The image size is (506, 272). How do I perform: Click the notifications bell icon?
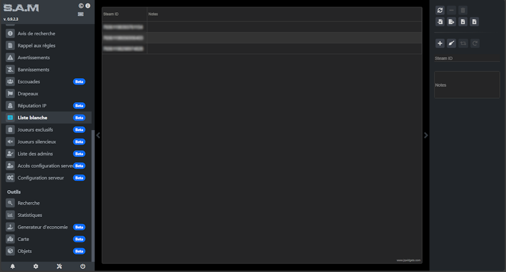point(13,266)
